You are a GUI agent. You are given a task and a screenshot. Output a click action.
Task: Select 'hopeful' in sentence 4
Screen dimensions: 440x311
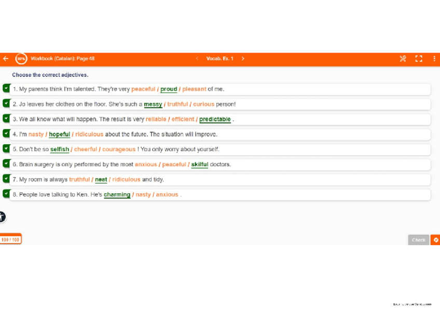pyautogui.click(x=59, y=134)
